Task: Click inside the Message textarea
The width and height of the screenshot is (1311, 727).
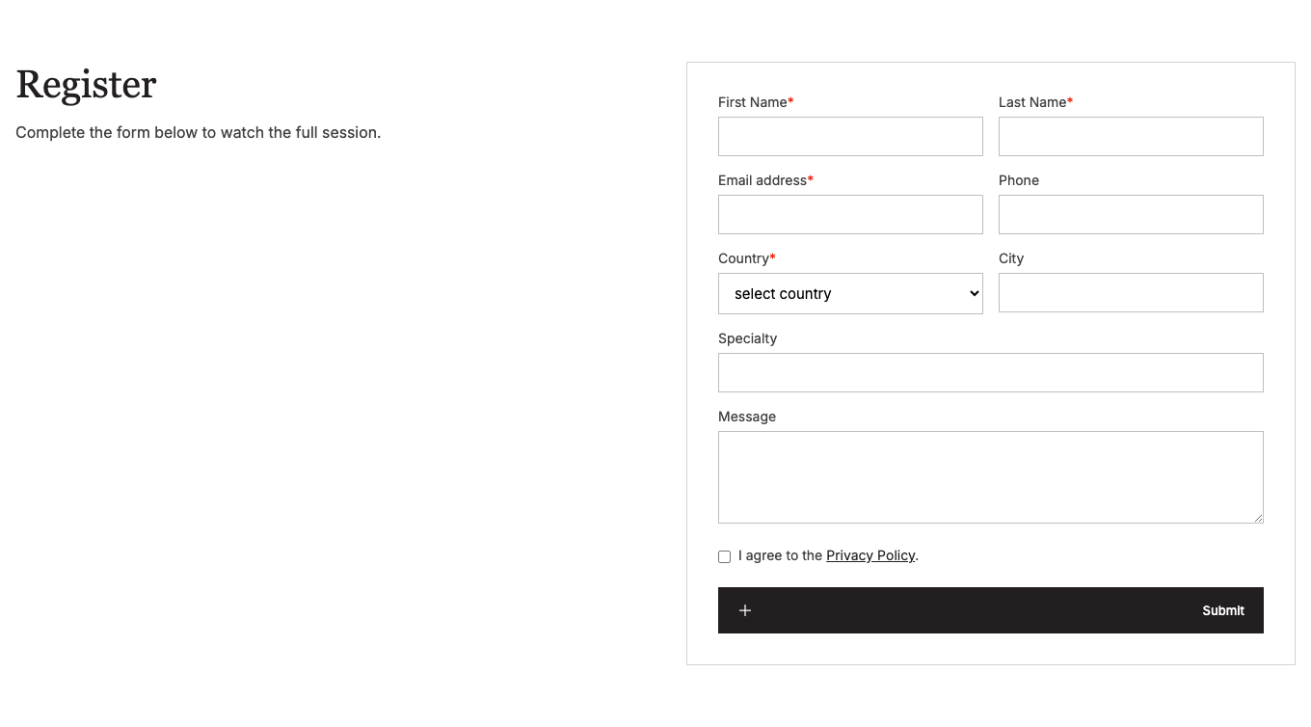Action: 991,477
